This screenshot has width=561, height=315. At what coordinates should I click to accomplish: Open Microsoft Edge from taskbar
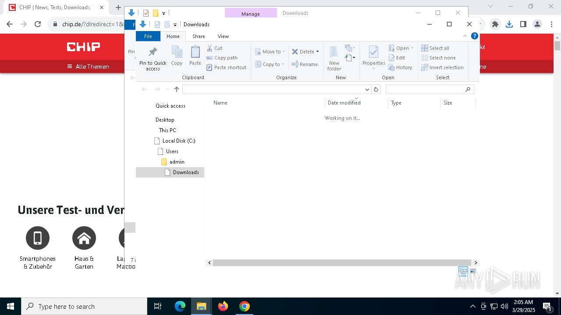[x=180, y=306]
